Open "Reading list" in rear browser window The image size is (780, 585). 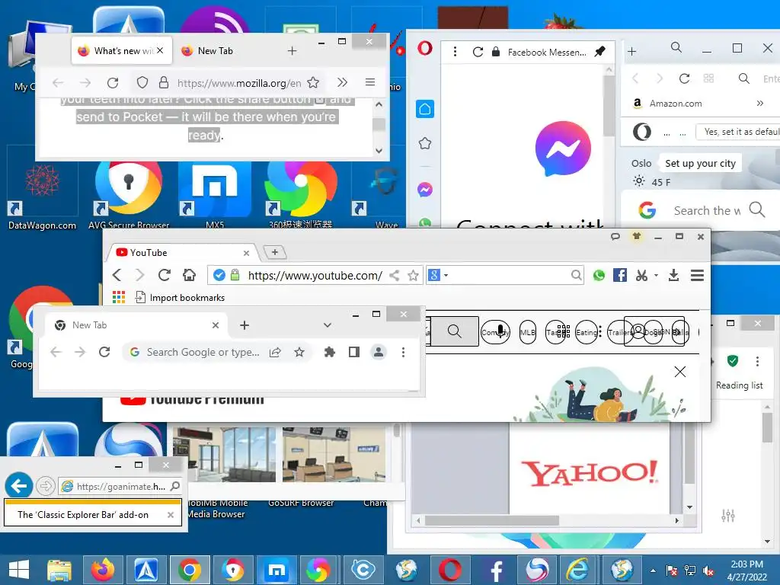pos(739,385)
